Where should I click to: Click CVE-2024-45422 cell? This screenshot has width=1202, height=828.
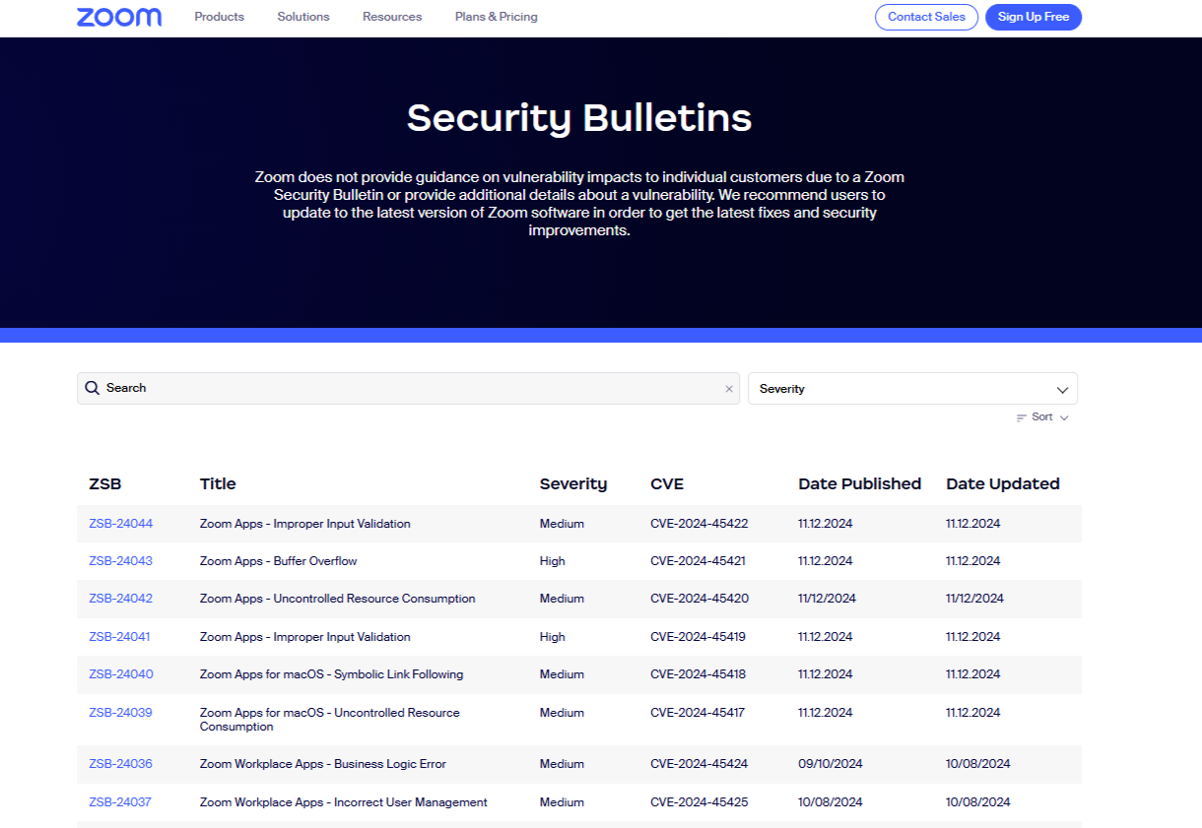(700, 524)
